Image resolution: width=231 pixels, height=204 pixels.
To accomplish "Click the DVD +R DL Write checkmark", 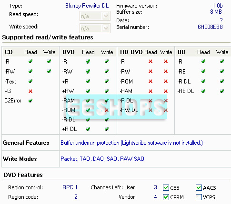I will pyautogui.click(x=107, y=129).
